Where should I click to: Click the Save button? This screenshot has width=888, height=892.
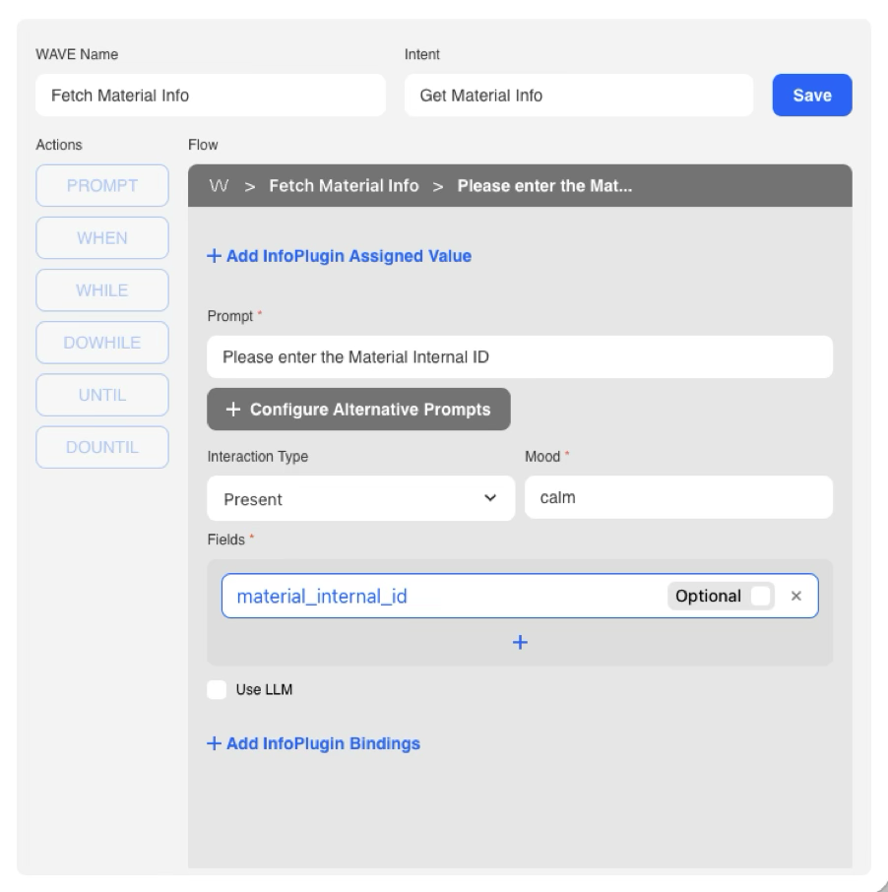[811, 96]
